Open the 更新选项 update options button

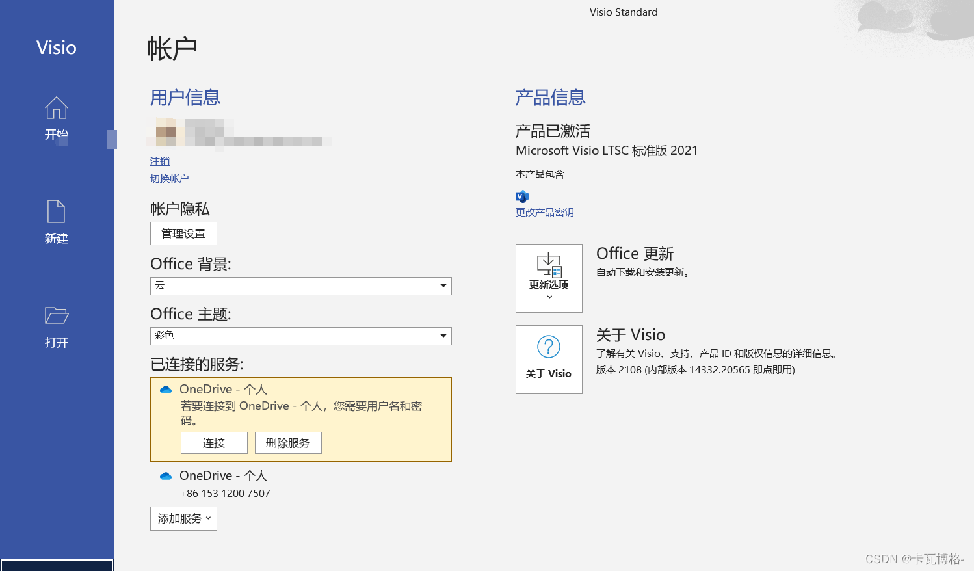click(549, 278)
